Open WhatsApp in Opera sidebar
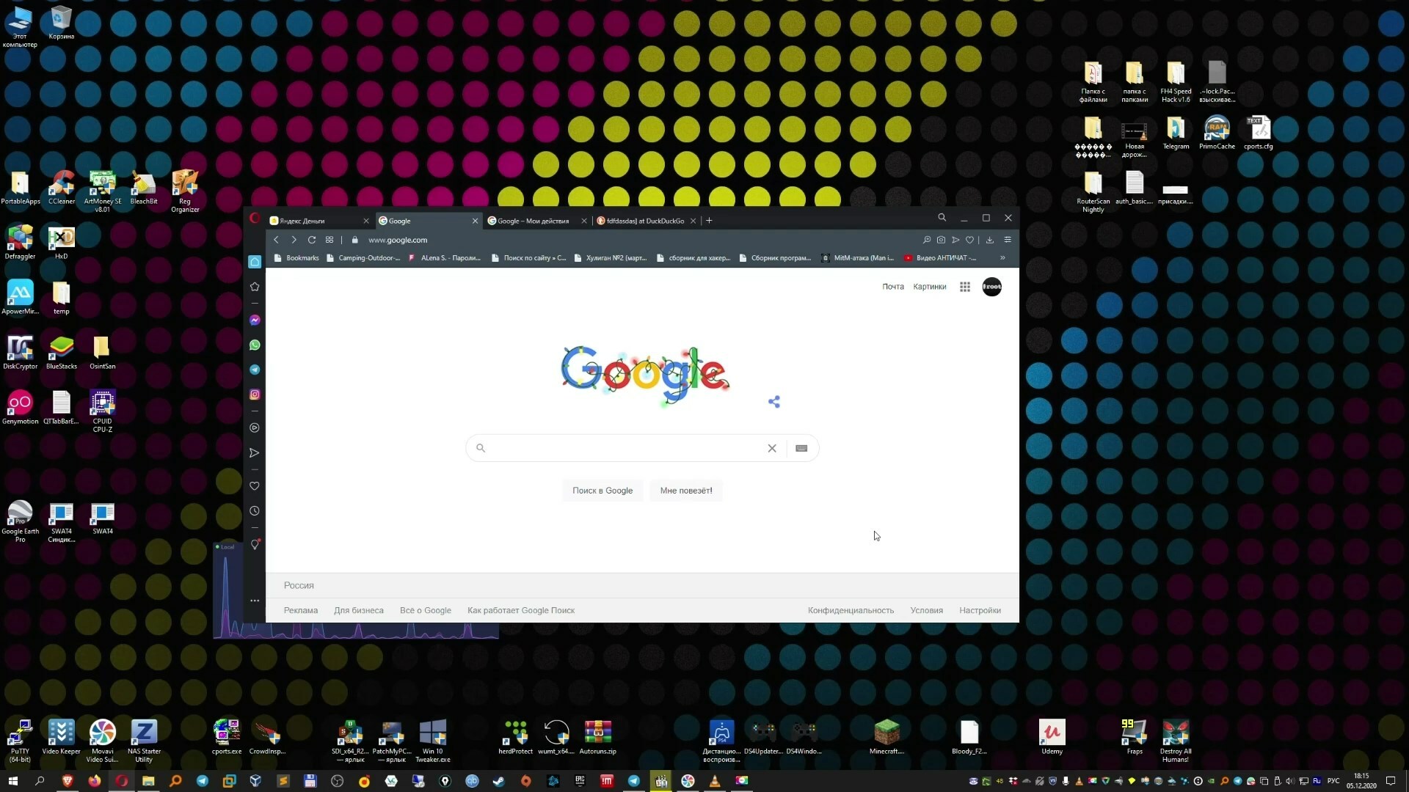Screen dimensions: 1409x792 [255, 345]
